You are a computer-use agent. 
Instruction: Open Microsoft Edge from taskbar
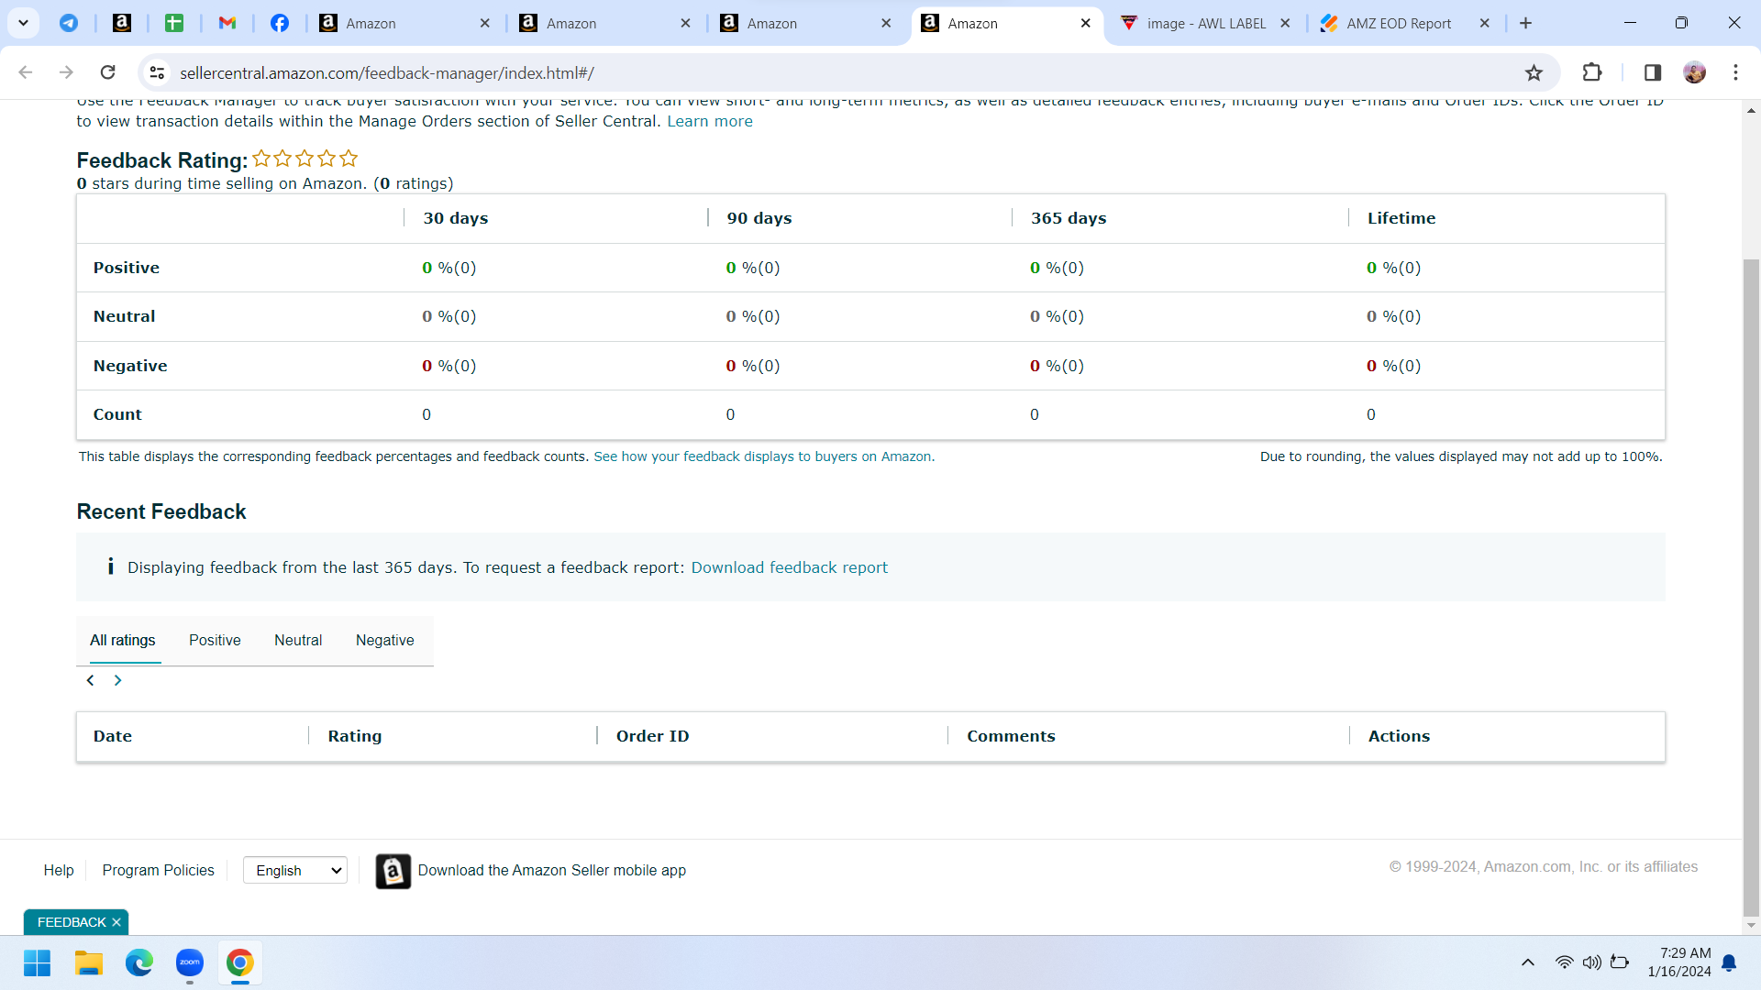[139, 962]
